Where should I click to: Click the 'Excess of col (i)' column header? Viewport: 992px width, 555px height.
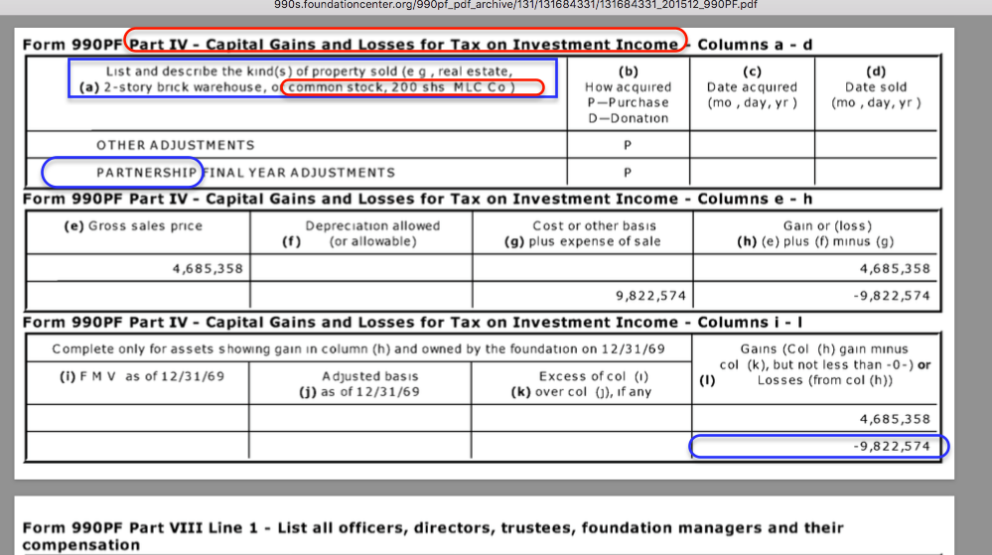point(581,383)
